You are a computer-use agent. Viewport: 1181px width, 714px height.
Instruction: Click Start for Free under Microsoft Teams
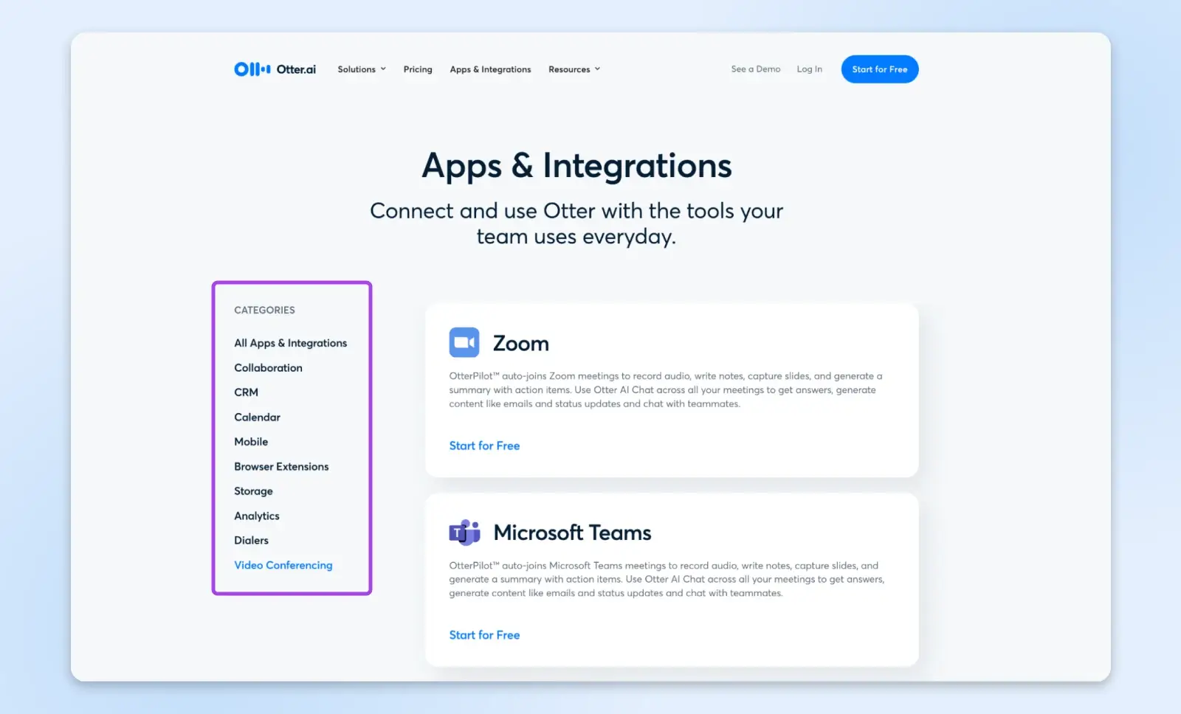[x=485, y=635]
